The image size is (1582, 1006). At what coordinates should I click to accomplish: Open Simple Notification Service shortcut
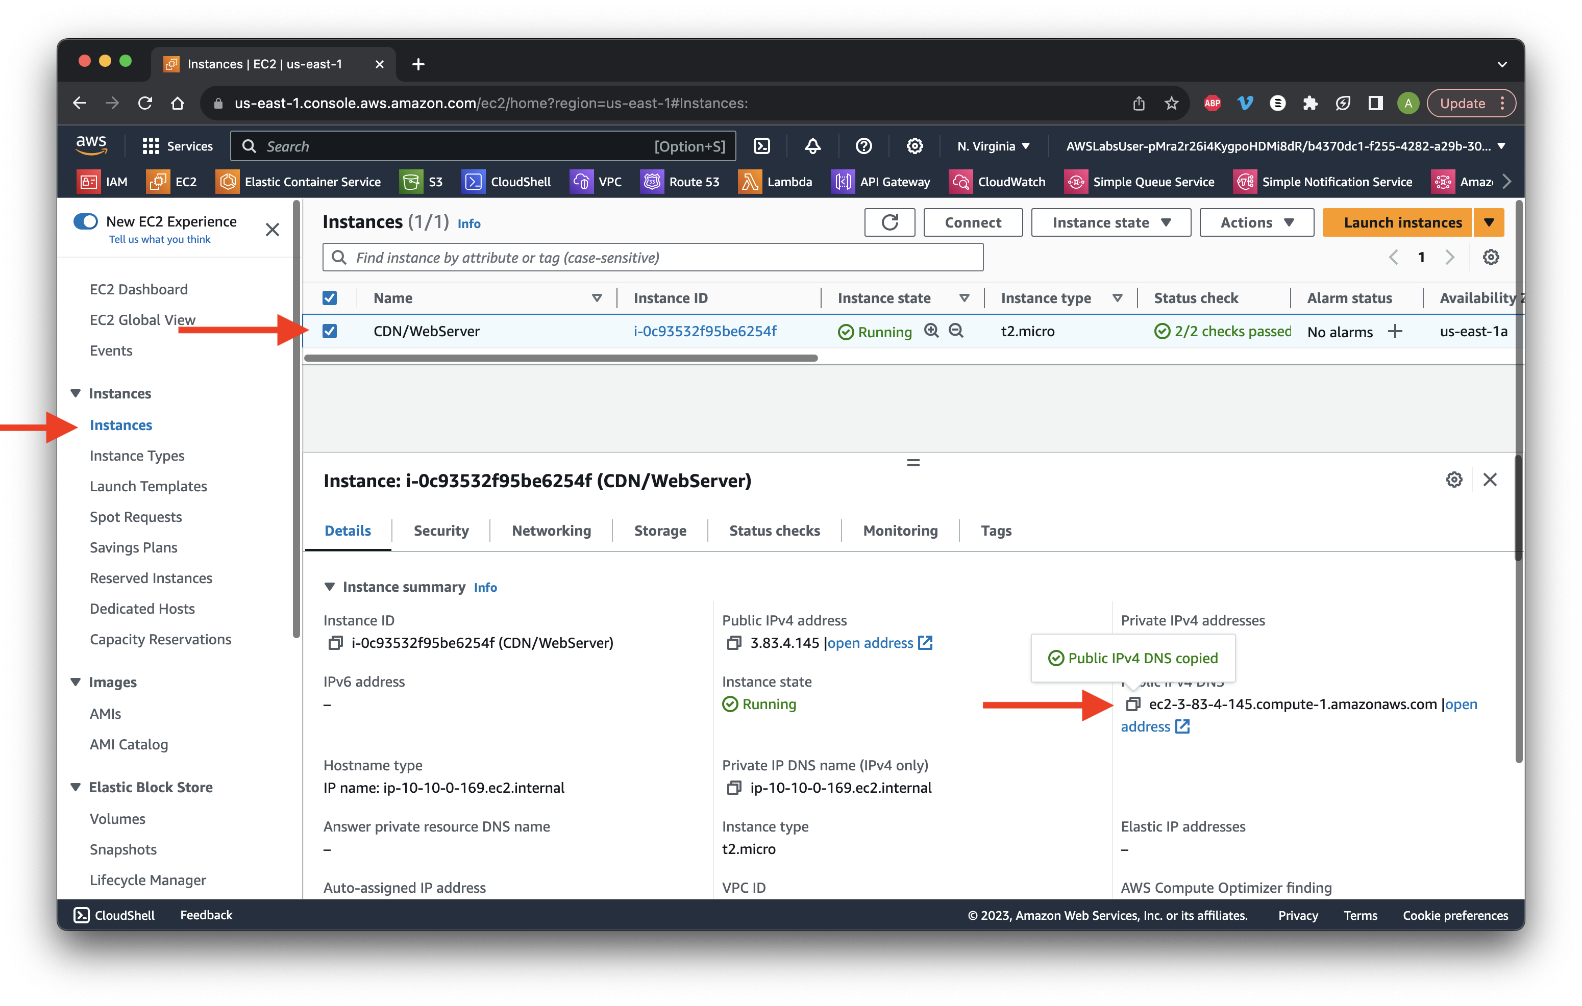(x=1323, y=182)
